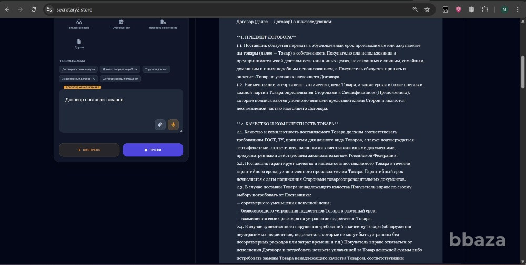The width and height of the screenshot is (526, 265).
Task: Open the incognito-style extension icon
Action: [445, 9]
